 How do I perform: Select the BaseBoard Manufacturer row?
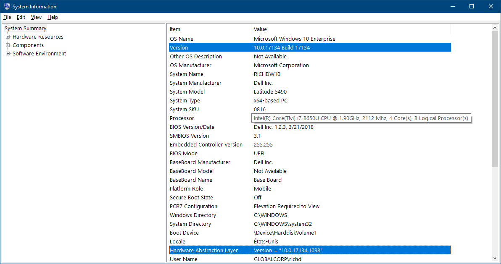310,162
